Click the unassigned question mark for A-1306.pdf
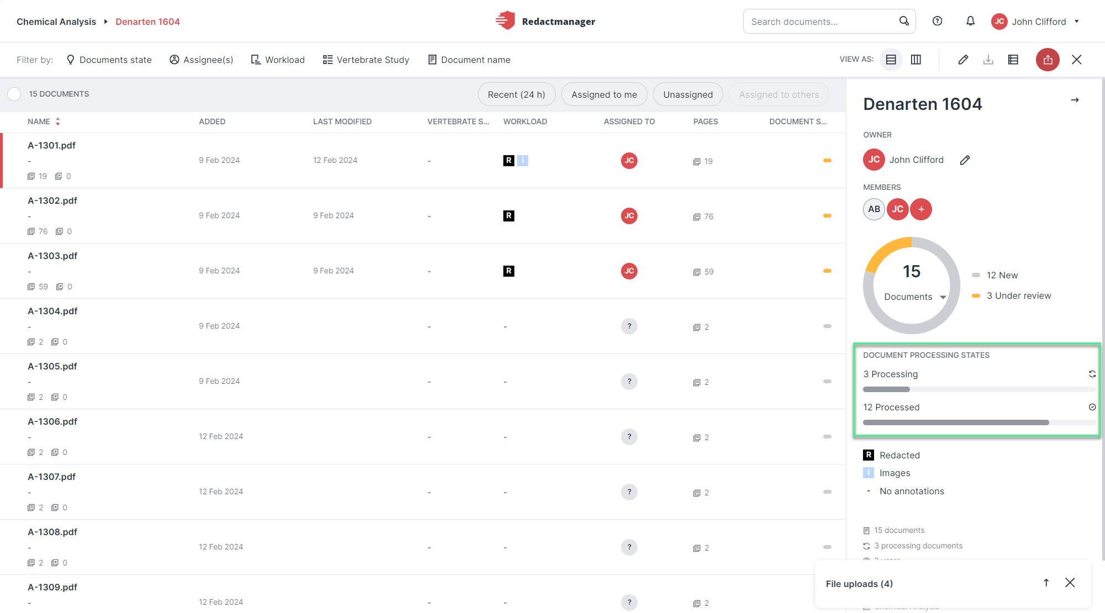 [x=629, y=437]
